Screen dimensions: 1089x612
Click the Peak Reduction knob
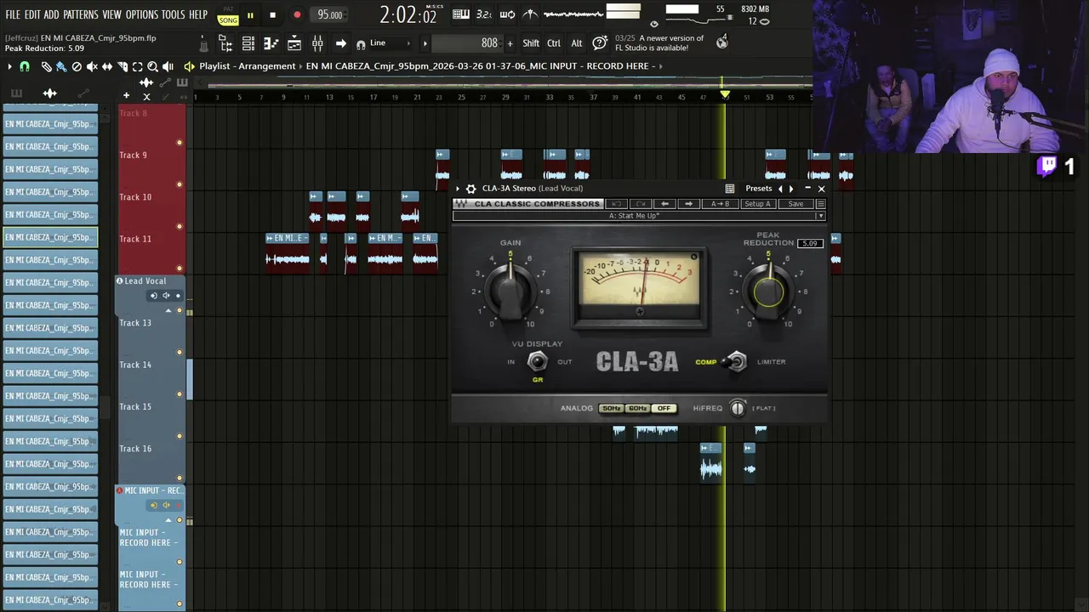[x=768, y=291]
